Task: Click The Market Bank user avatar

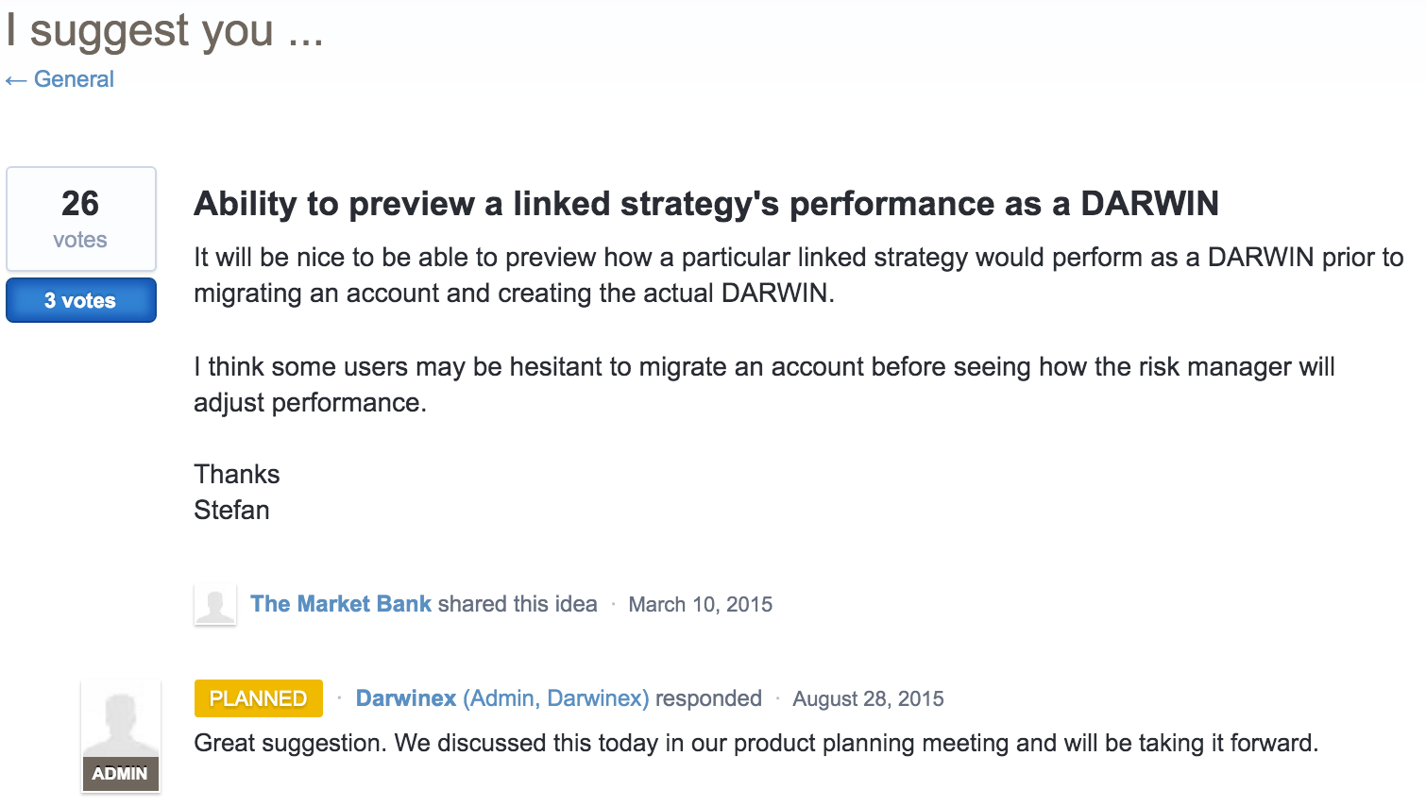Action: pos(214,605)
